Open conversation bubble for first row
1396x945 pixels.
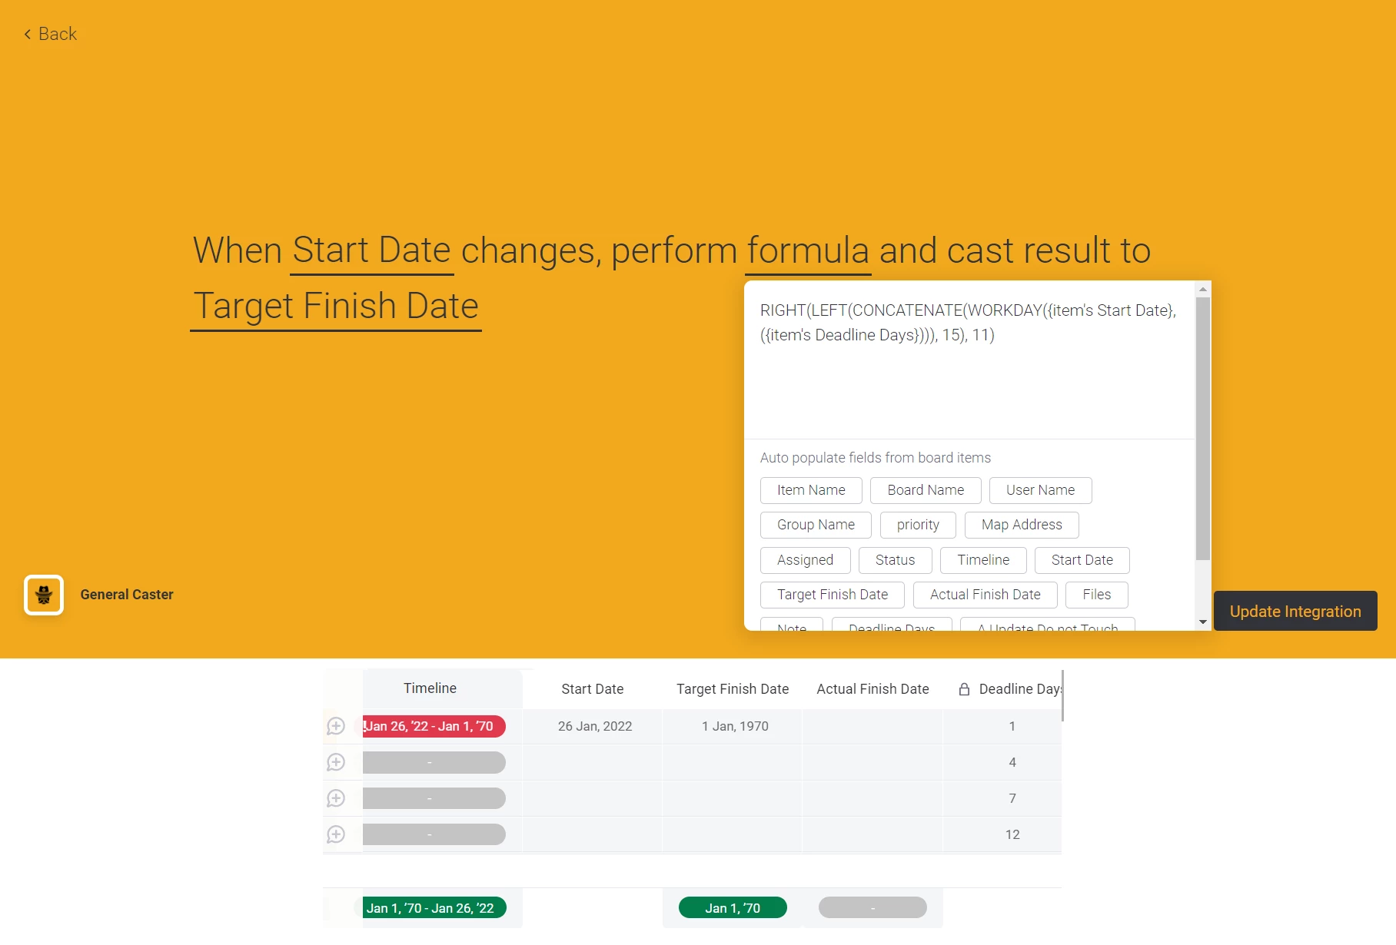[336, 726]
